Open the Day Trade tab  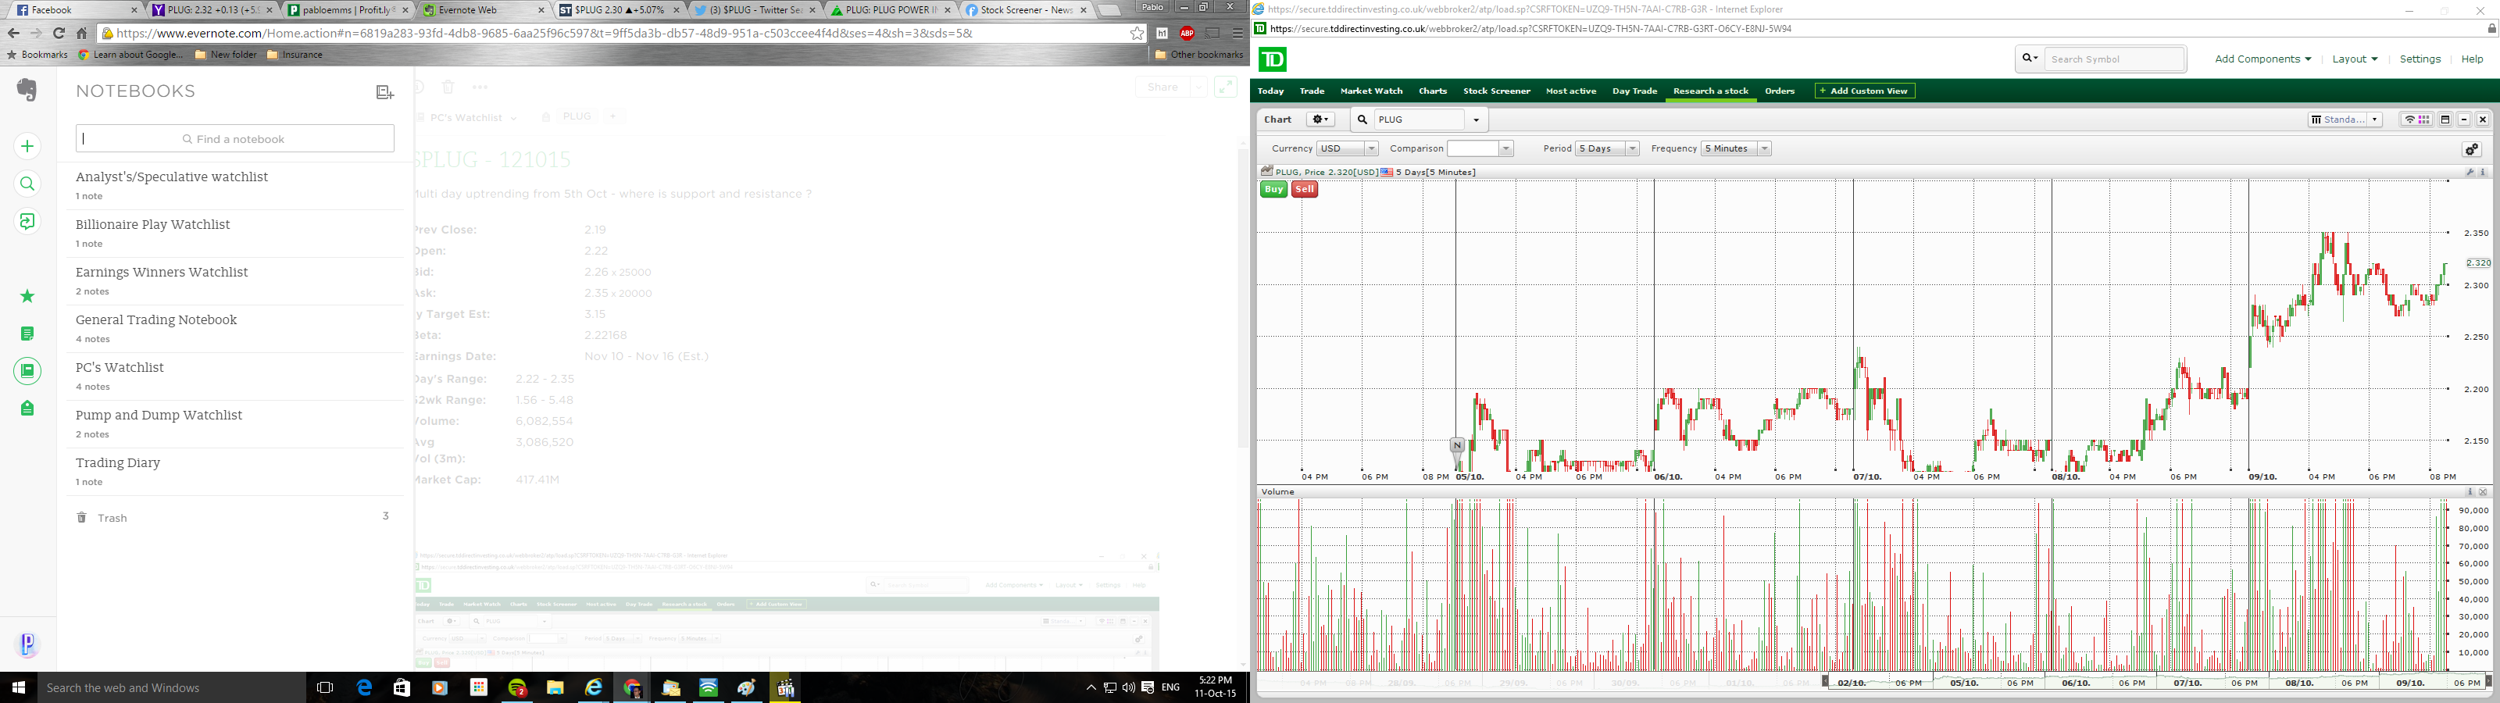click(1634, 91)
